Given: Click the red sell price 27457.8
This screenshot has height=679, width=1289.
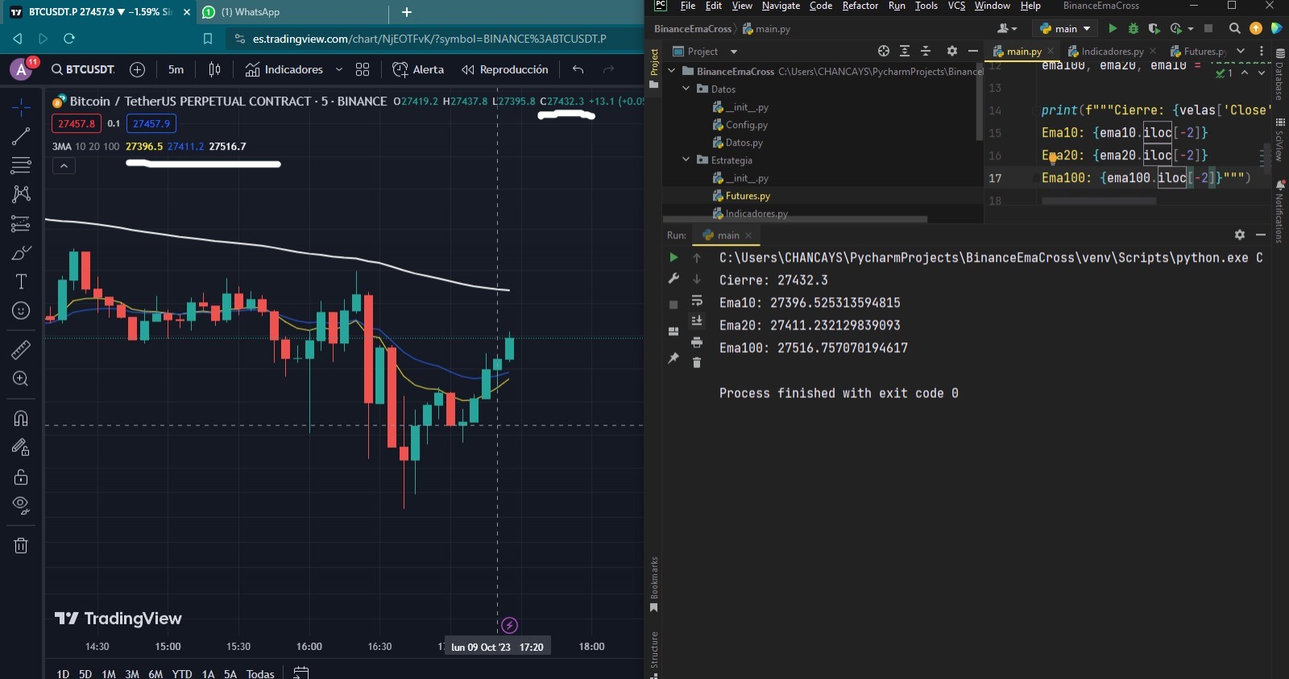Looking at the screenshot, I should coord(77,124).
